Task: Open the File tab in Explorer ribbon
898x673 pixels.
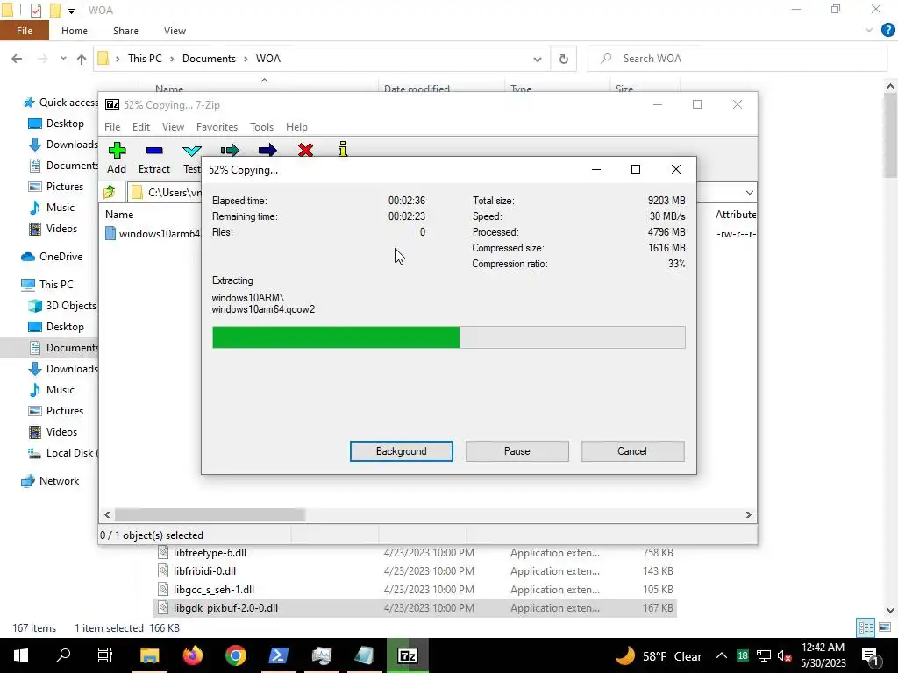Action: pyautogui.click(x=24, y=31)
